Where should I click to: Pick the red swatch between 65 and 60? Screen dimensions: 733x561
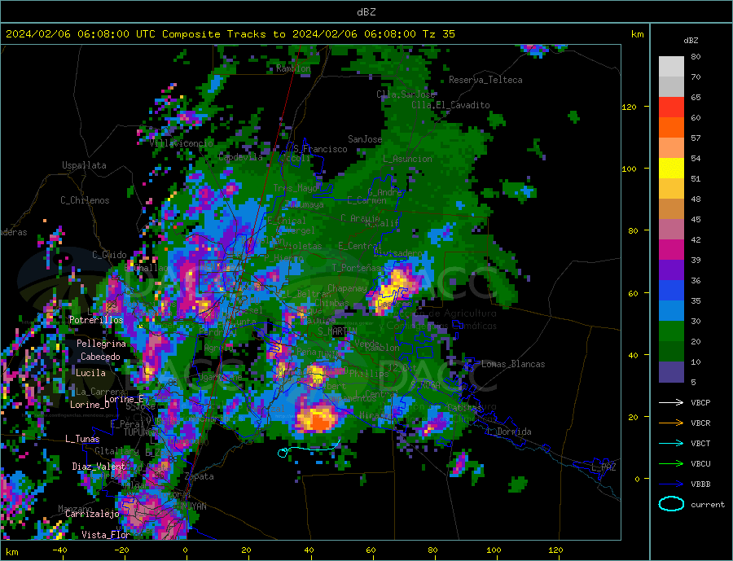point(671,107)
